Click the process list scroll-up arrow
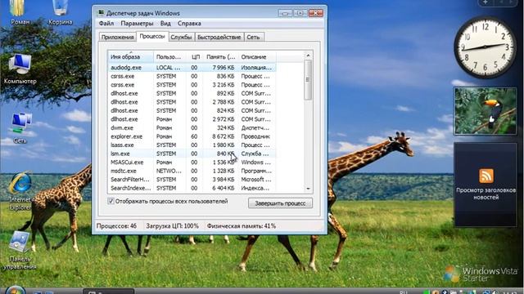 tap(308, 56)
